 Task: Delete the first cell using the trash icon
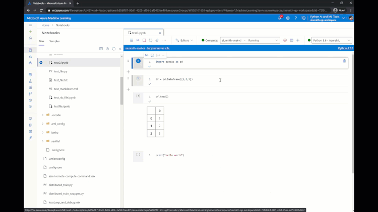[345, 61]
